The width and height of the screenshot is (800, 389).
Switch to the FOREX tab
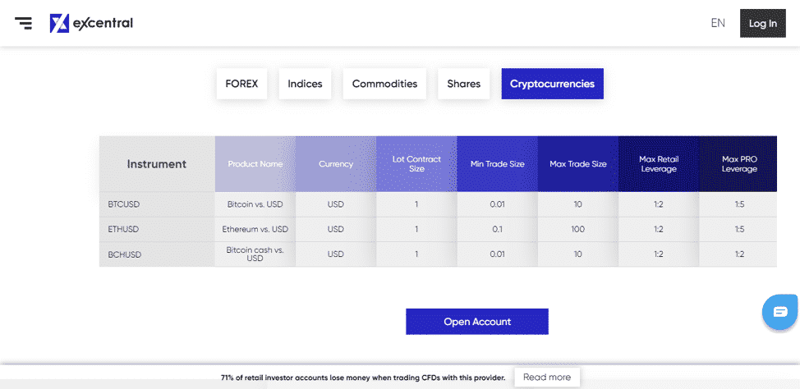pyautogui.click(x=241, y=84)
